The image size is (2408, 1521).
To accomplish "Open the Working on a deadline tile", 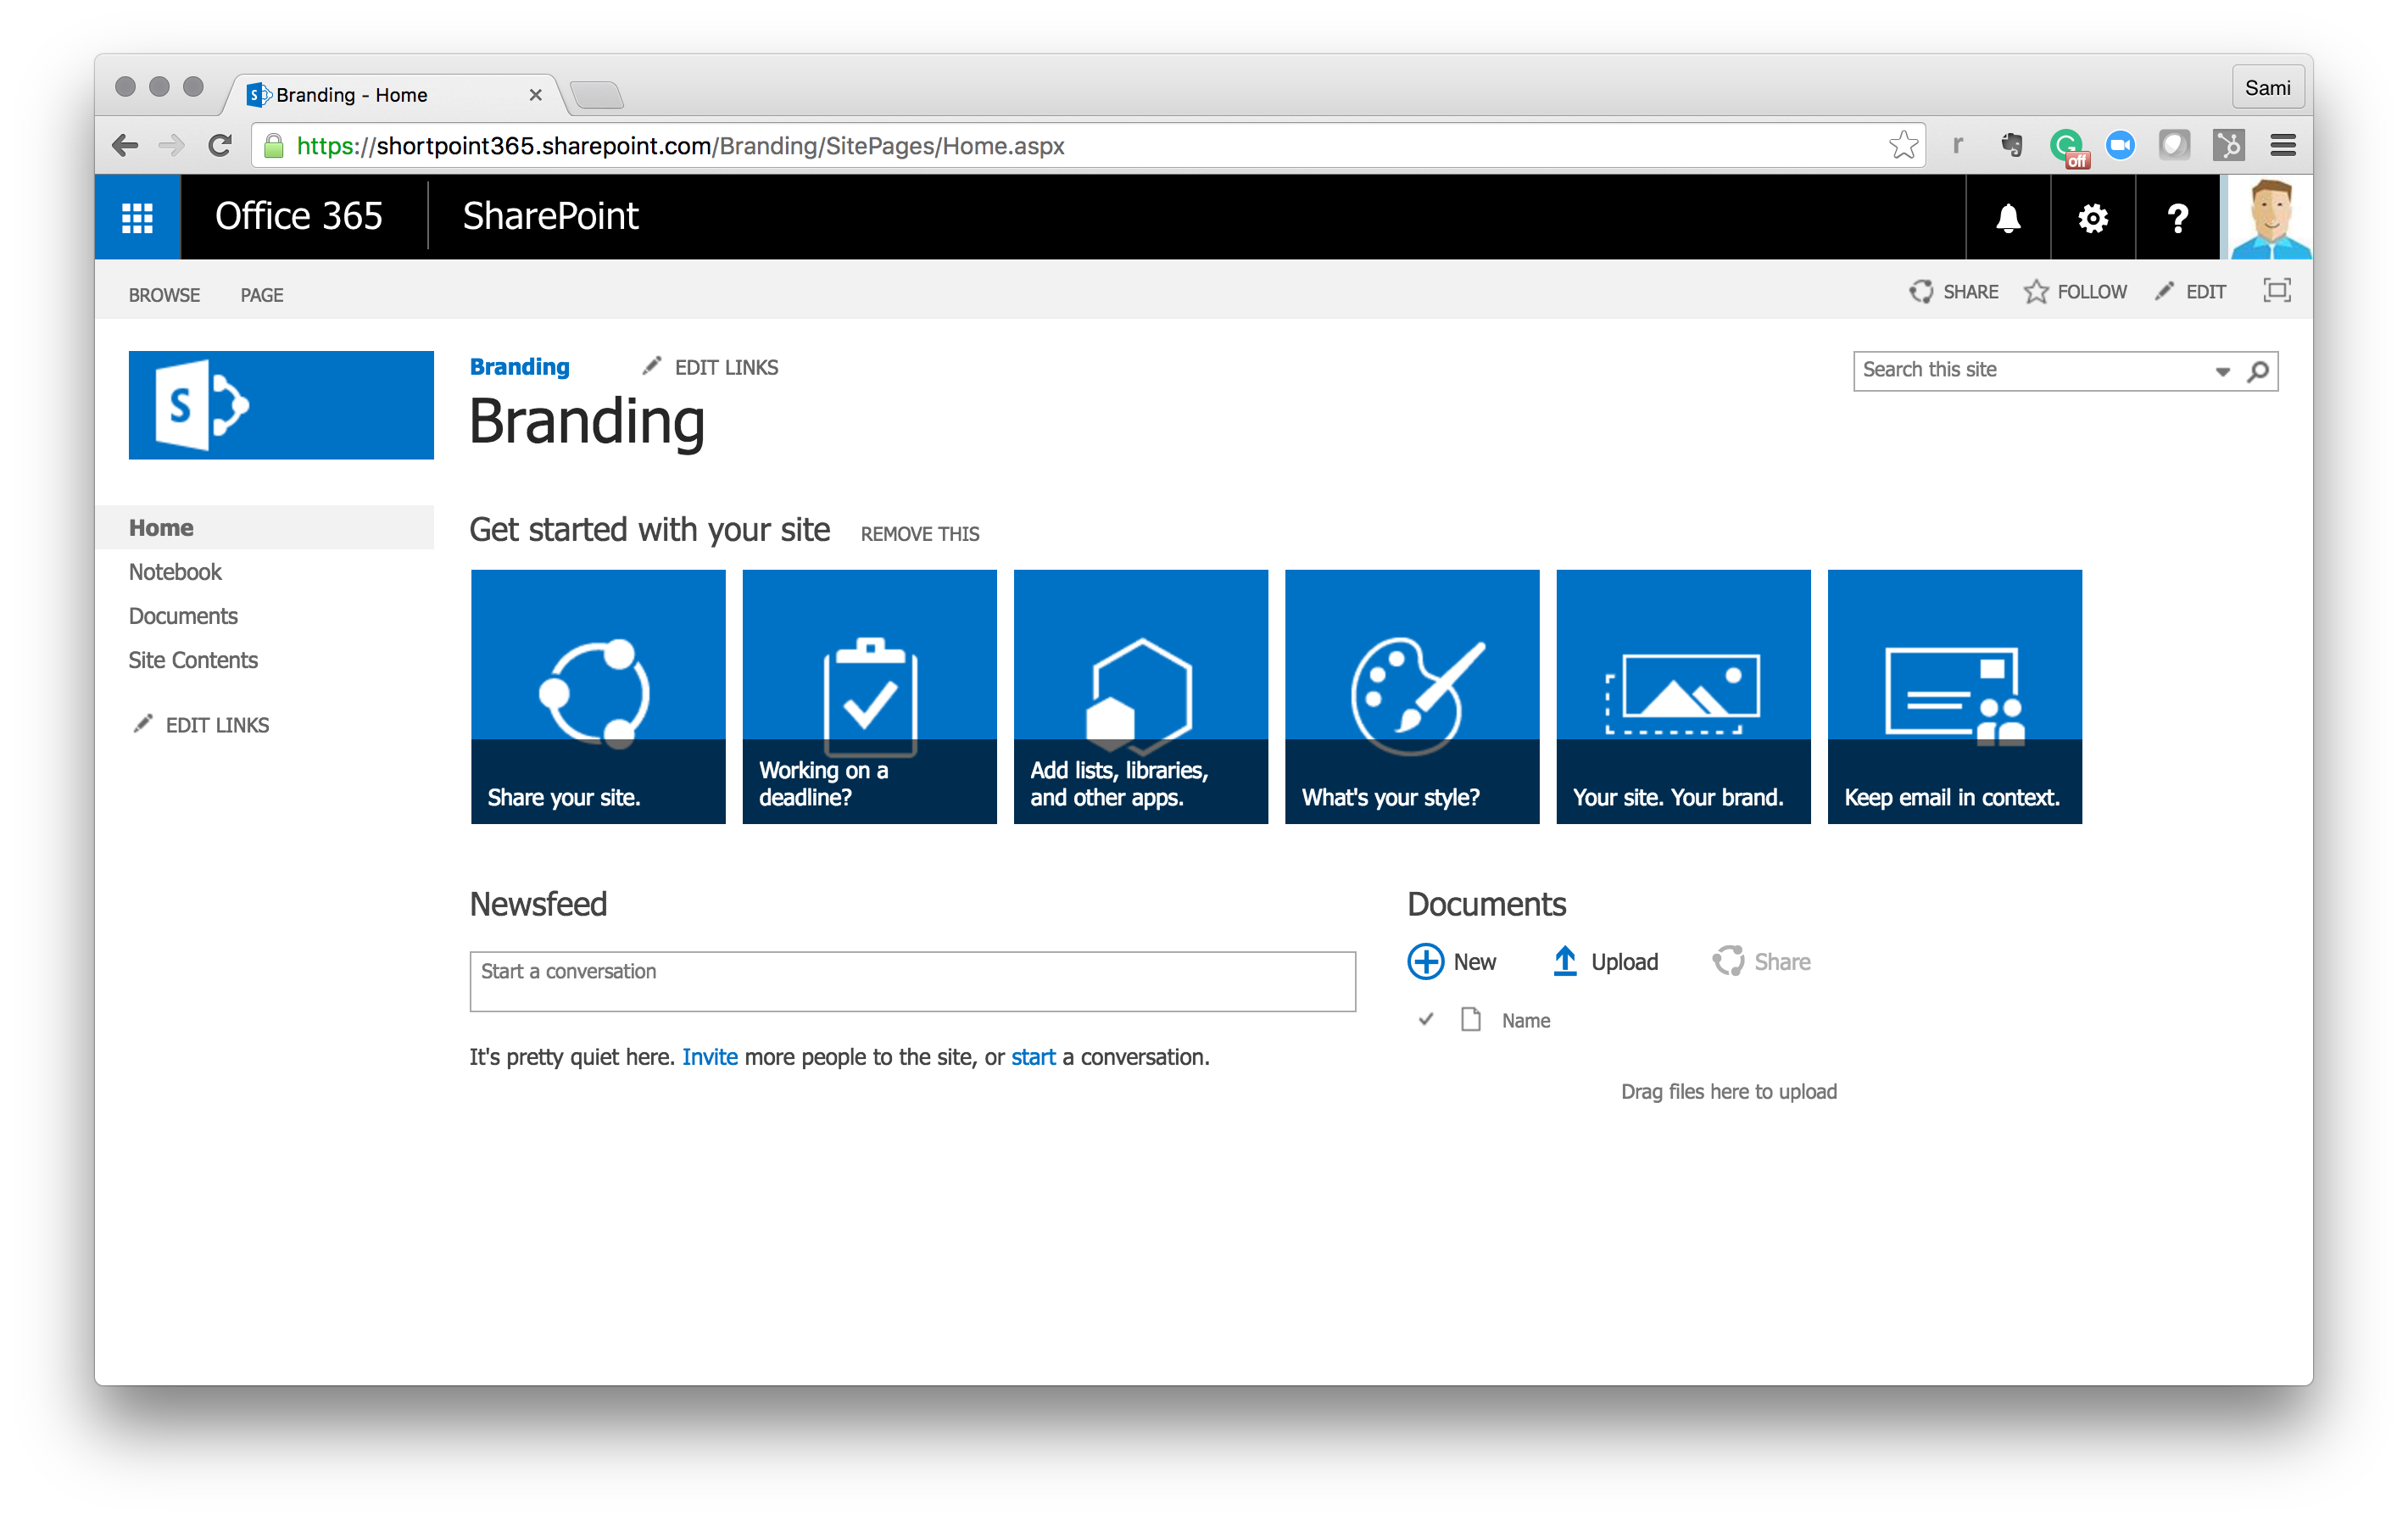I will tap(869, 697).
